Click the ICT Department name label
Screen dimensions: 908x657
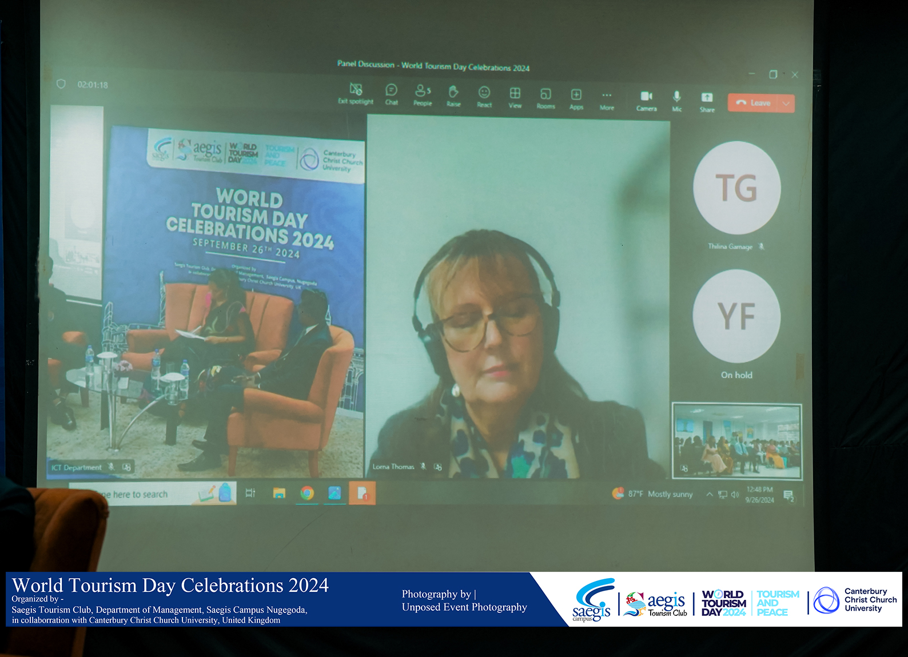pyautogui.click(x=77, y=468)
